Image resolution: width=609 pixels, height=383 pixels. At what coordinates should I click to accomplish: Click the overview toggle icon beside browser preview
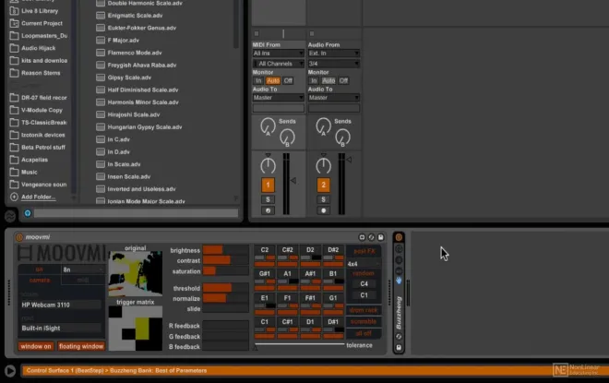click(x=10, y=216)
